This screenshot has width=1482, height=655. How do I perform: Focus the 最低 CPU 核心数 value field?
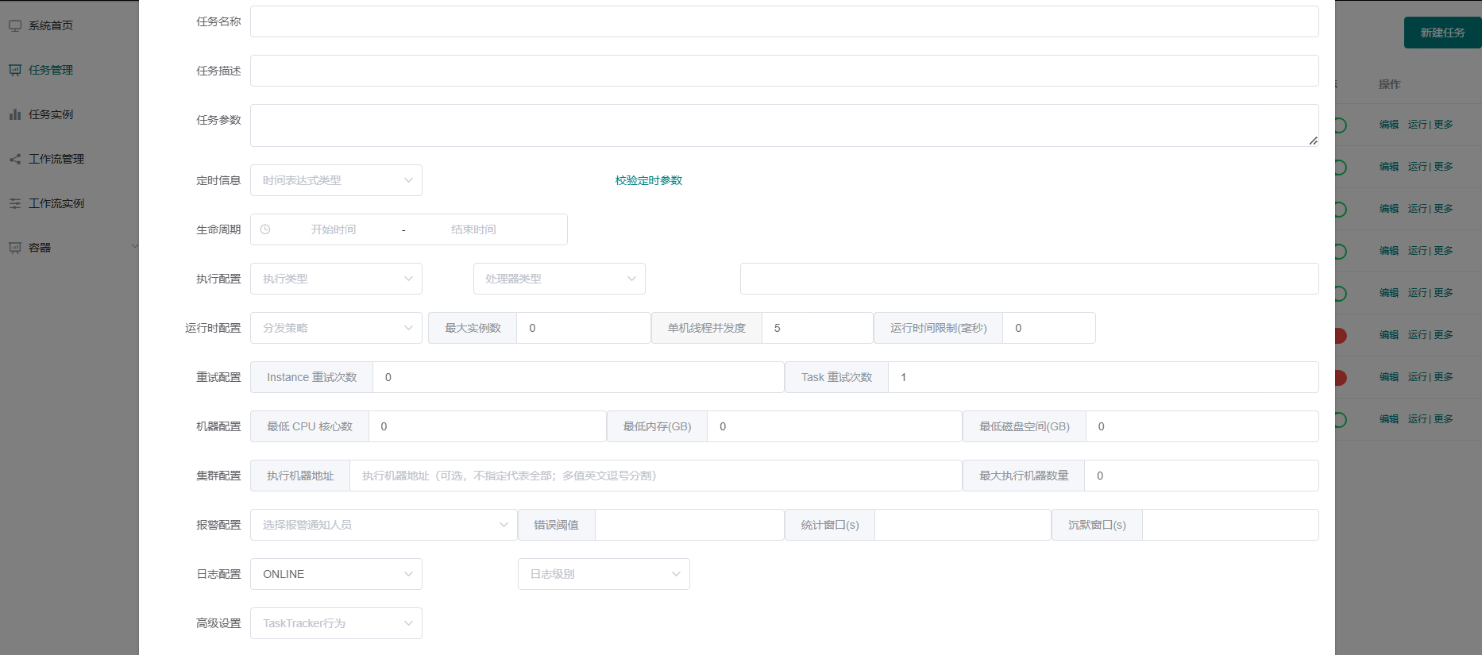[x=488, y=426]
